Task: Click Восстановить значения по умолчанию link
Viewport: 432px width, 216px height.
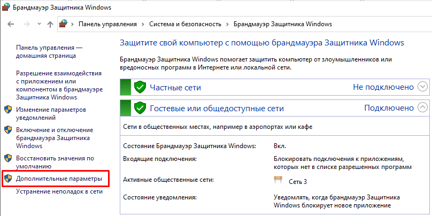Action: (55, 161)
